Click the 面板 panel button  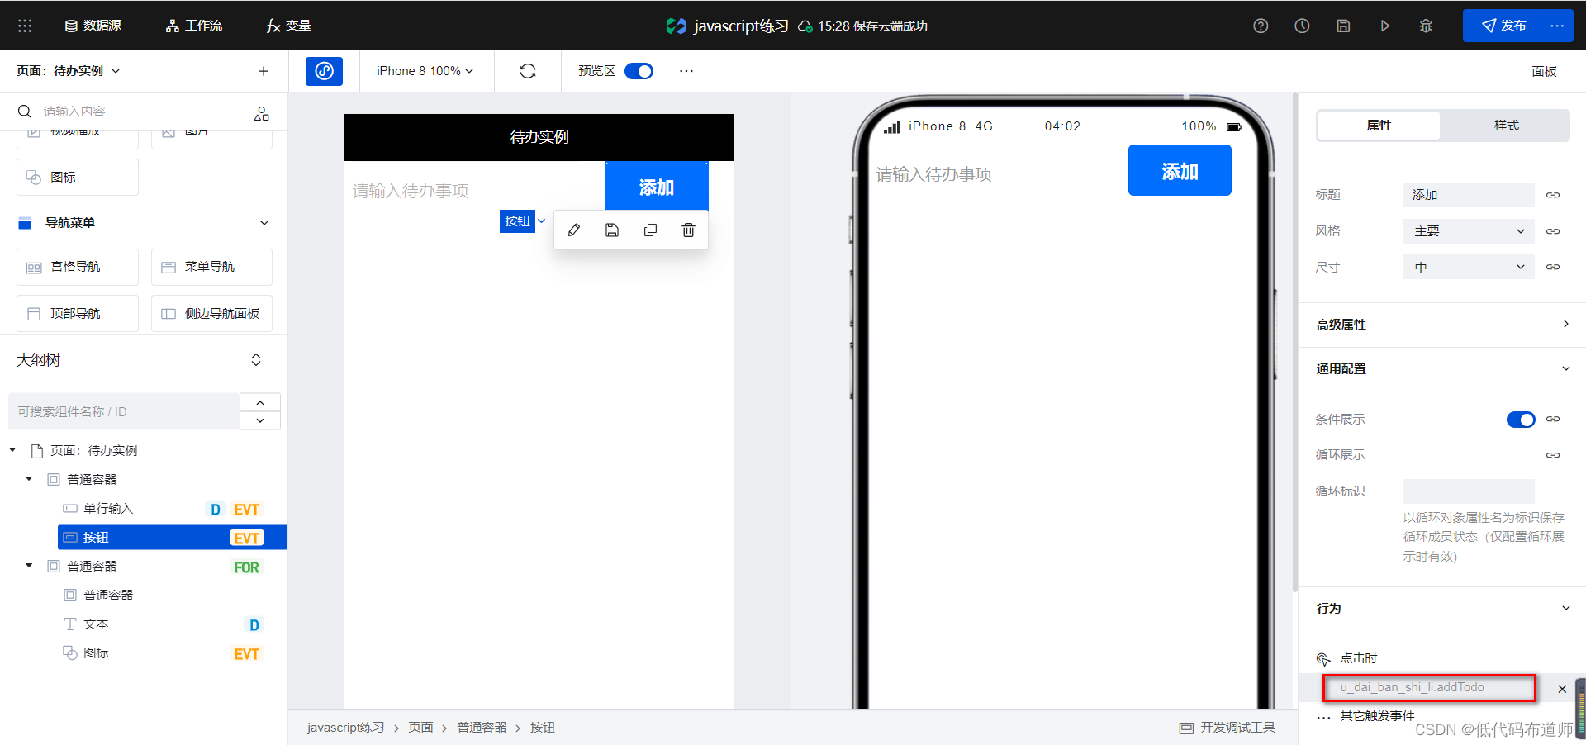(x=1544, y=71)
